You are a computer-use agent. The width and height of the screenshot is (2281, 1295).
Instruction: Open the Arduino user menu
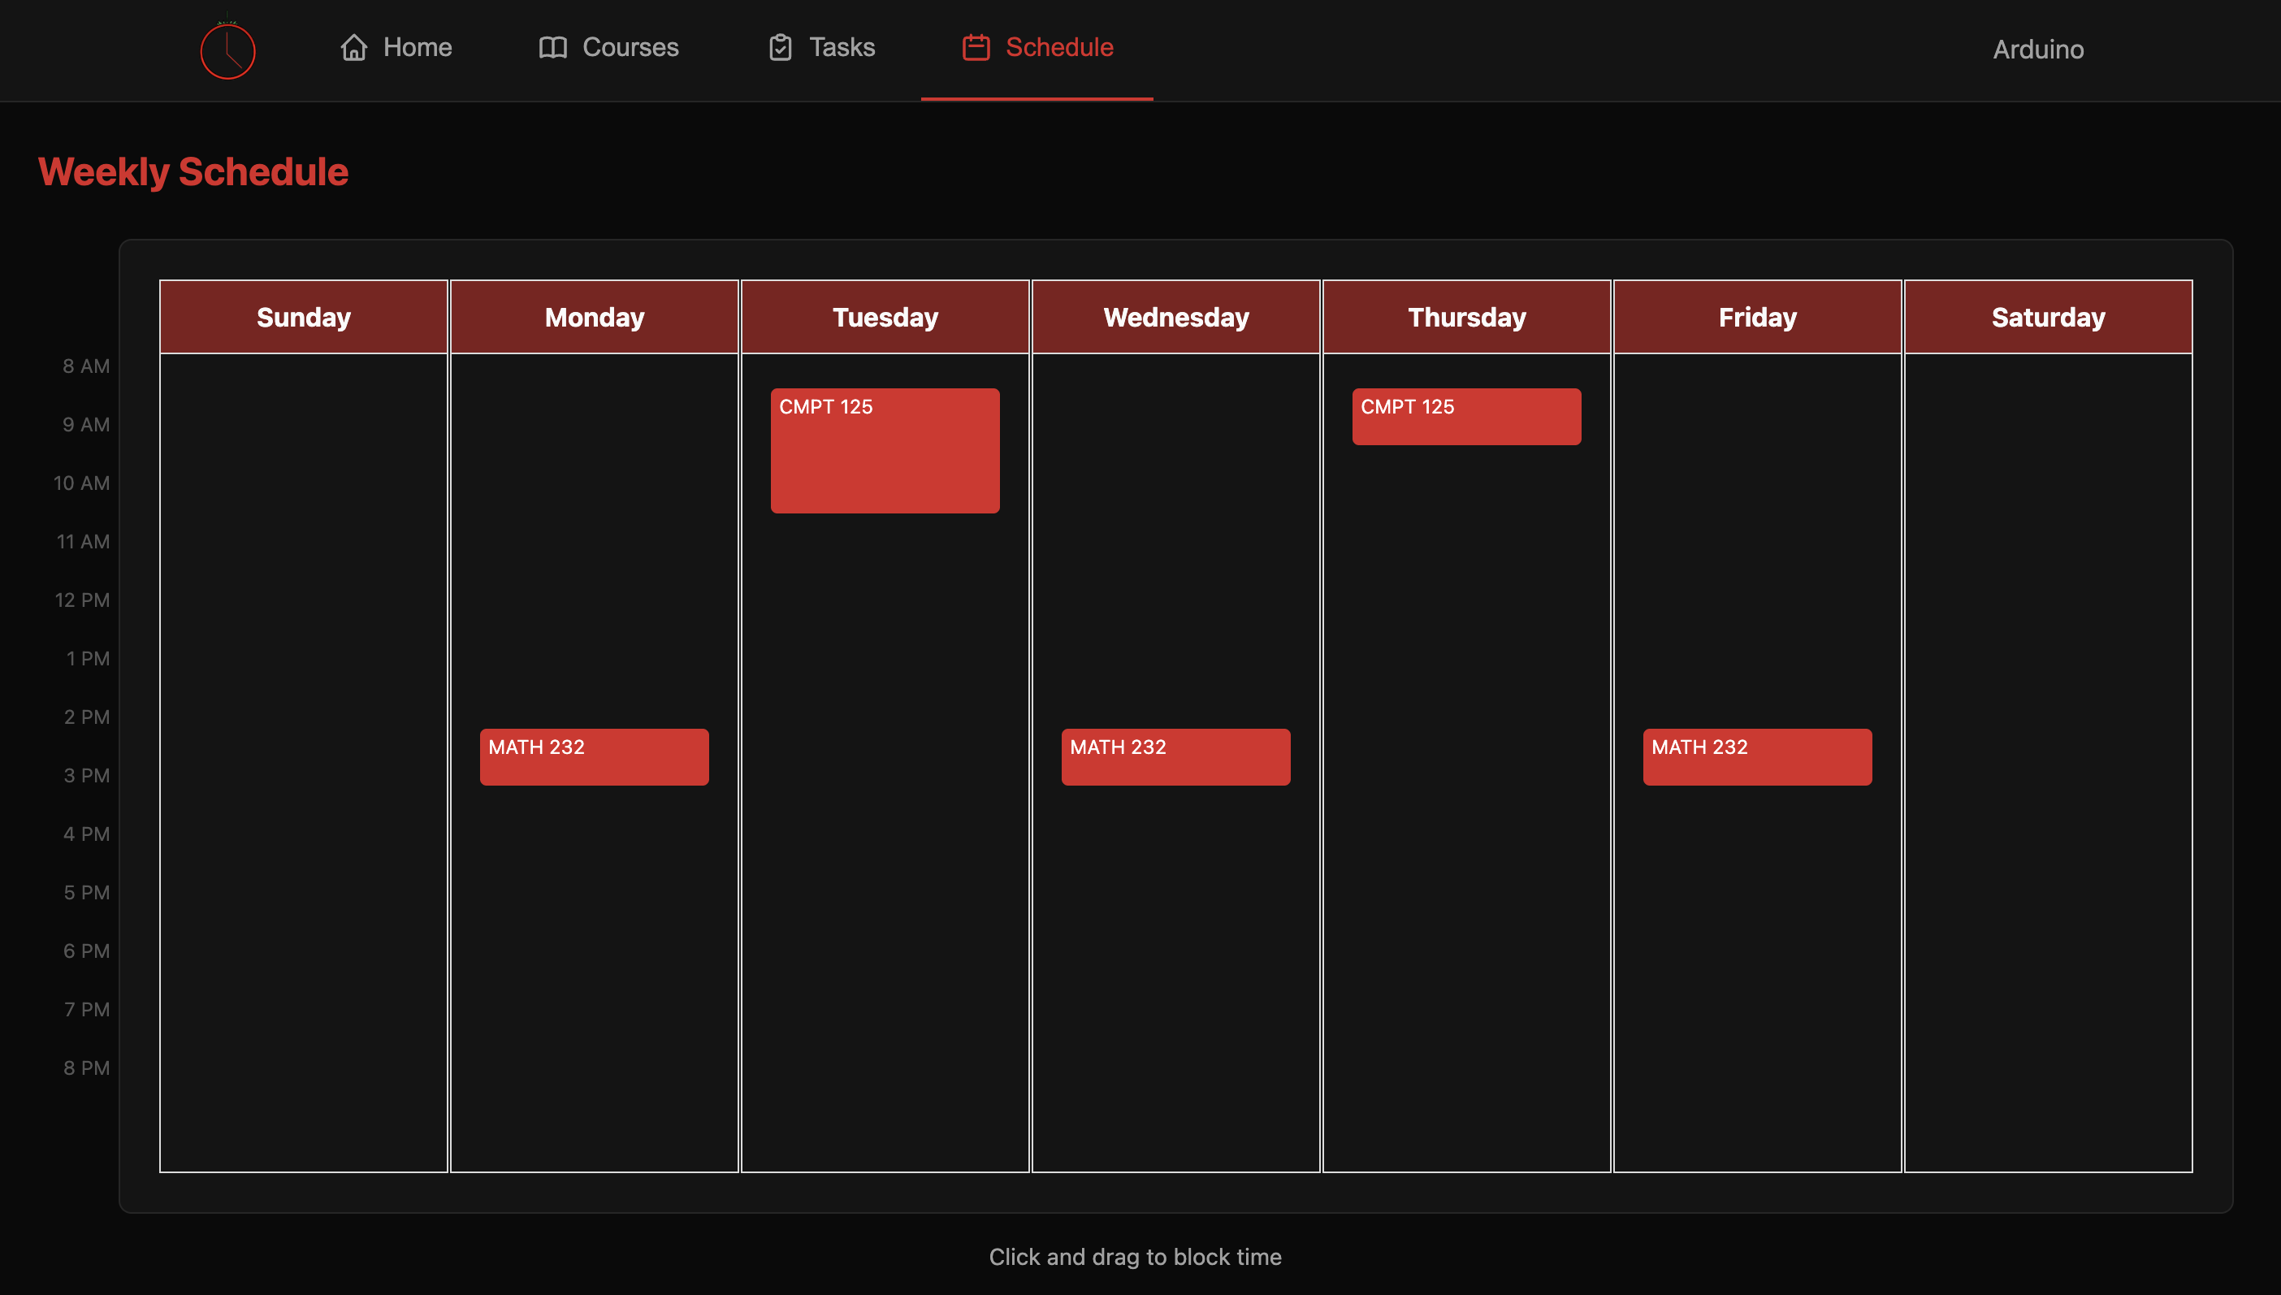(x=2037, y=50)
